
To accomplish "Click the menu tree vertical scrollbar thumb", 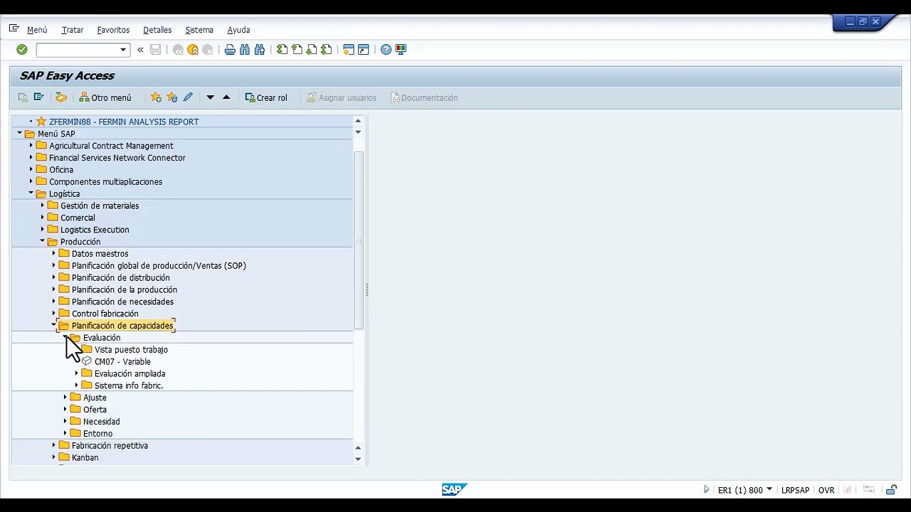I will (x=358, y=239).
